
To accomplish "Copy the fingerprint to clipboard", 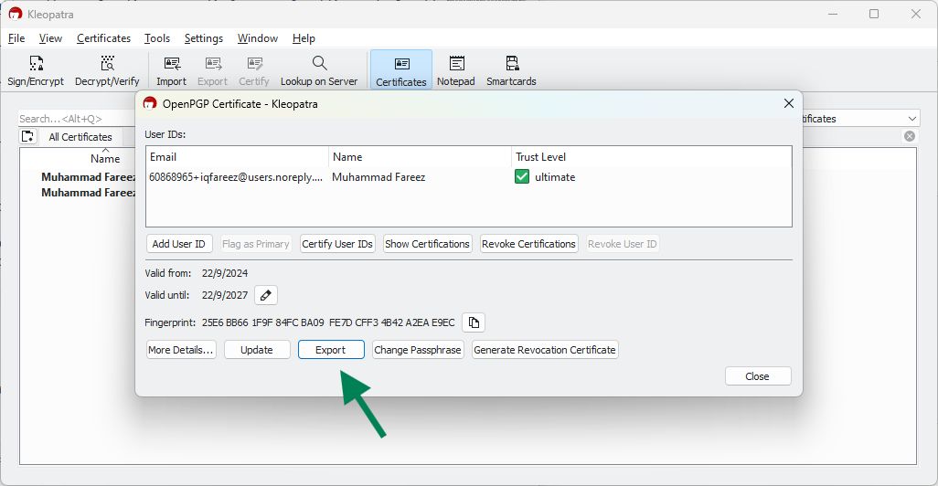I will tap(474, 322).
